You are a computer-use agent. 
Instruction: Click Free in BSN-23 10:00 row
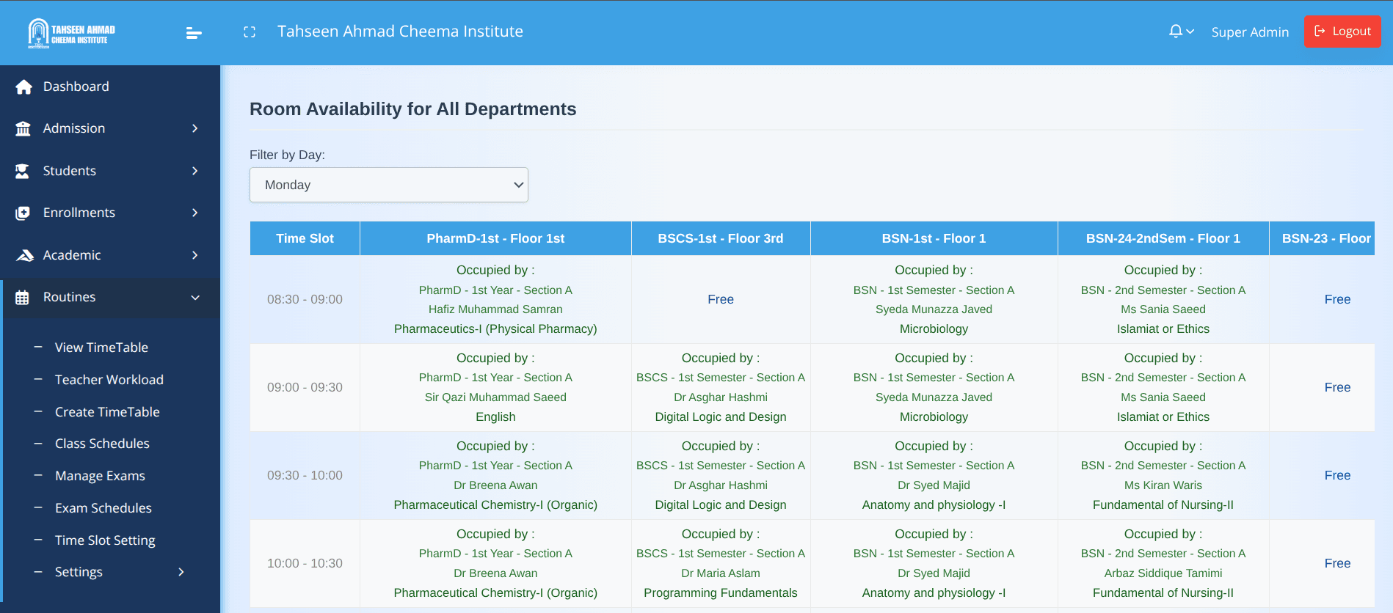1337,563
